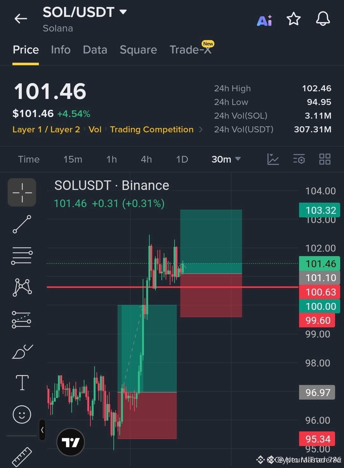Click the 100.63 red price label
This screenshot has width=344, height=468.
tap(320, 292)
